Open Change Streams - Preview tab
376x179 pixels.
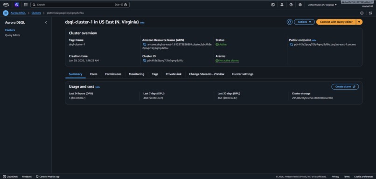[207, 74]
